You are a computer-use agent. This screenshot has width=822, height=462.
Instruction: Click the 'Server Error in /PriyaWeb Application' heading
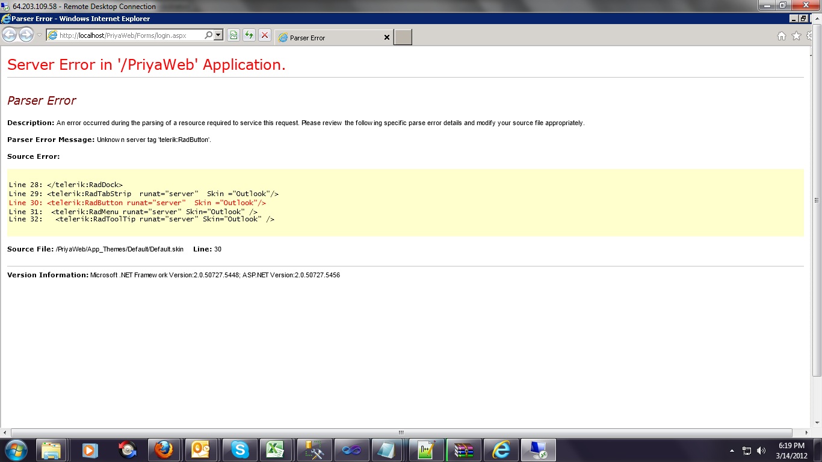tap(146, 65)
